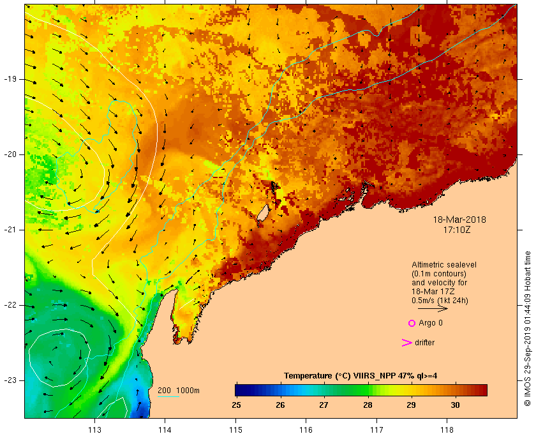This screenshot has height=434, width=536.
Task: Click the 'Altimetric sealevel' legend text
Action: (x=444, y=265)
